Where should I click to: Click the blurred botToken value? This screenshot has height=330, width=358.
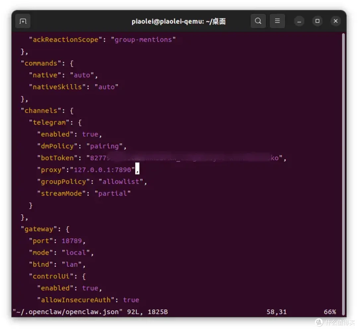[186, 158]
